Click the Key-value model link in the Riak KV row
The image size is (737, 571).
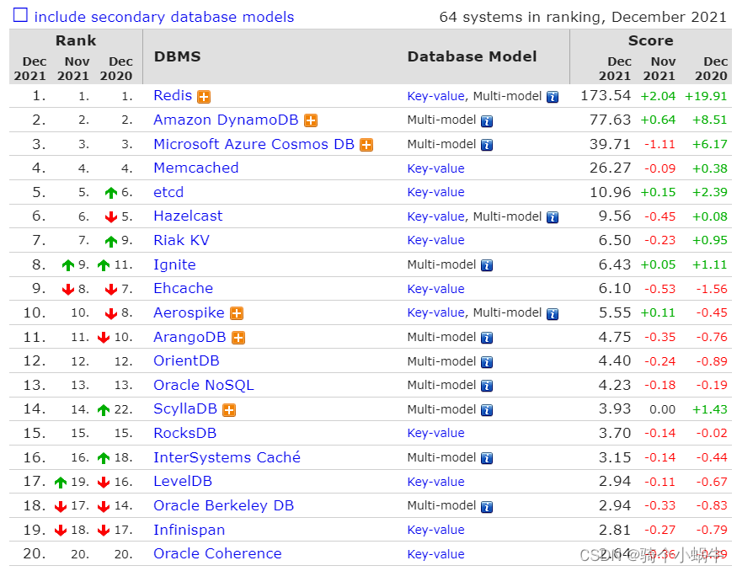click(435, 240)
